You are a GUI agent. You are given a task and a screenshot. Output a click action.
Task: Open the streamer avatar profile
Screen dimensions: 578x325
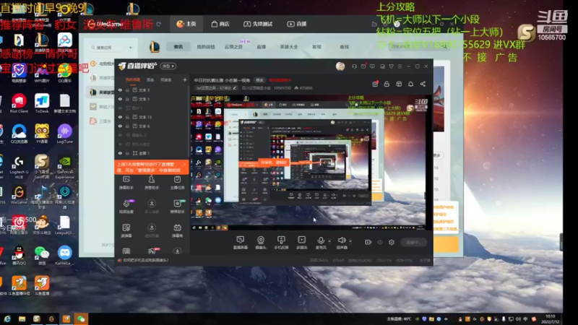(340, 66)
